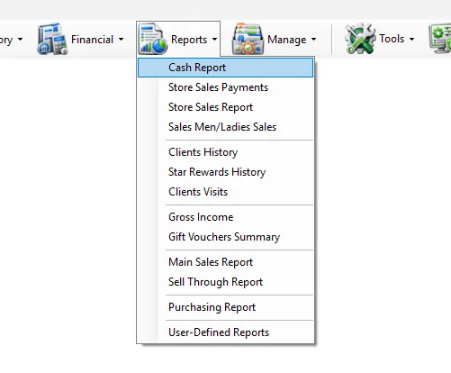Viewport: 451px width, 373px height.
Task: Open Store Sales Payments report
Action: click(225, 87)
